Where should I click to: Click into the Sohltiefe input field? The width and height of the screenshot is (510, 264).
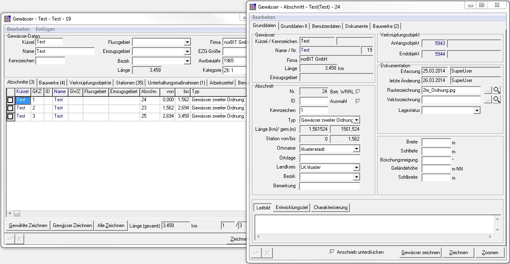point(436,151)
